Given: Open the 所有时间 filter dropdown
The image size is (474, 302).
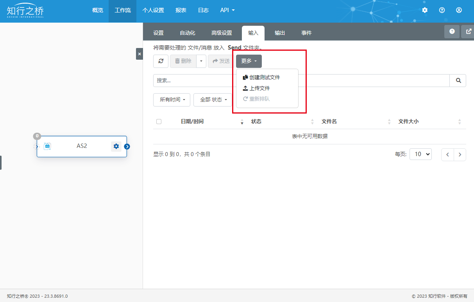Looking at the screenshot, I should (172, 100).
